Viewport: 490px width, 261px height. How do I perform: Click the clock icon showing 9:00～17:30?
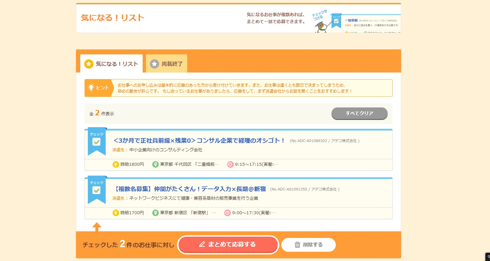pyautogui.click(x=227, y=213)
